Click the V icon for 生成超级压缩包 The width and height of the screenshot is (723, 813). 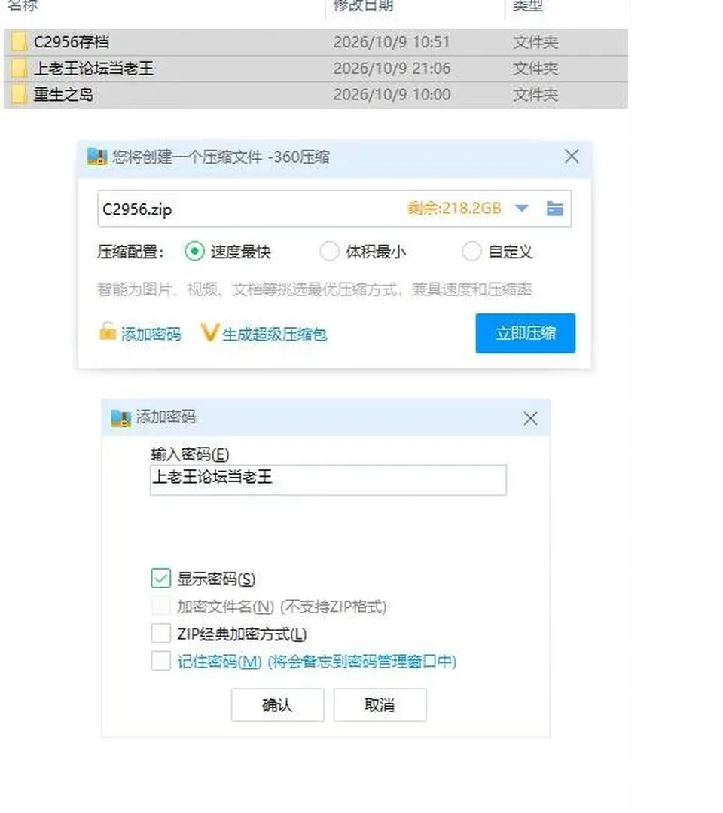pos(210,332)
